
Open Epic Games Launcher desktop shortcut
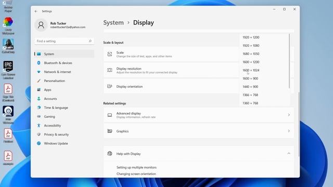click(8, 70)
